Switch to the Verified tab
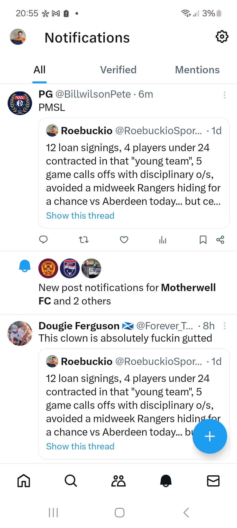The width and height of the screenshot is (237, 528). point(118,70)
